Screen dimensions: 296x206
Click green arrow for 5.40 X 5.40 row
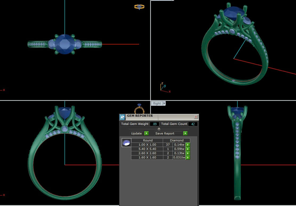point(188,149)
